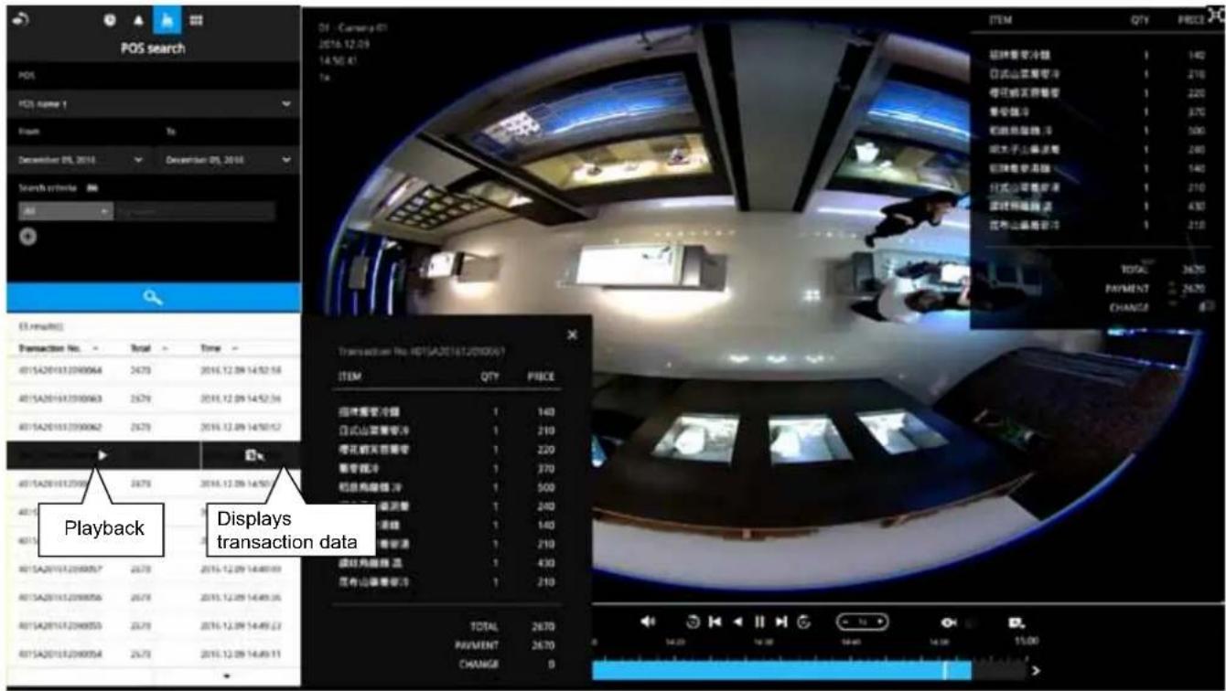Advance the timeline with the right arrow
Screen dimensions: 1226x691
tap(1036, 671)
